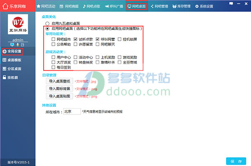Click the star icon of 网吧活动
251x166 pixels.
[38, 6]
